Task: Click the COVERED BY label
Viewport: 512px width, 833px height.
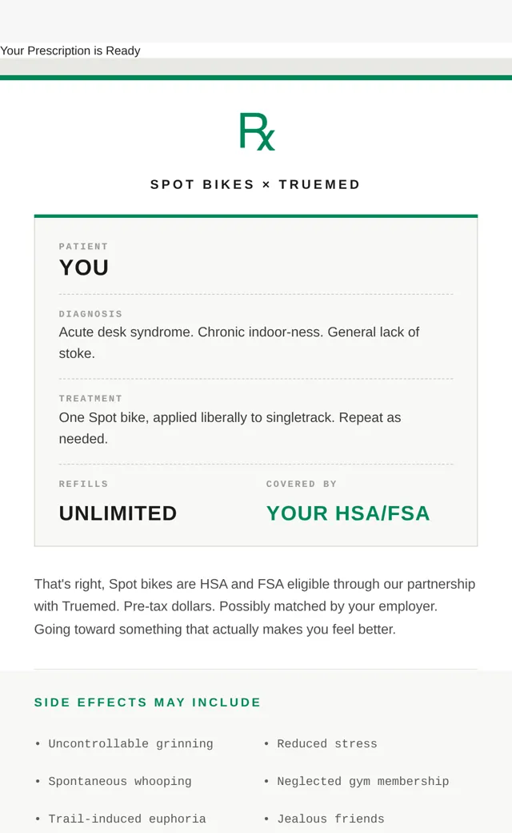Action: [x=302, y=484]
